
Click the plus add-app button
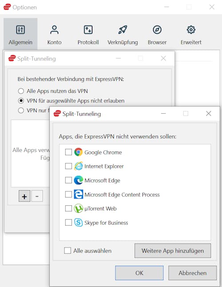[x=24, y=196]
